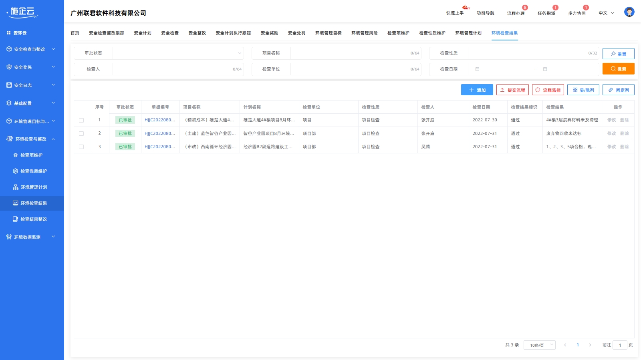641x360 pixels.
Task: Click the 显/隐列 button
Action: click(583, 90)
